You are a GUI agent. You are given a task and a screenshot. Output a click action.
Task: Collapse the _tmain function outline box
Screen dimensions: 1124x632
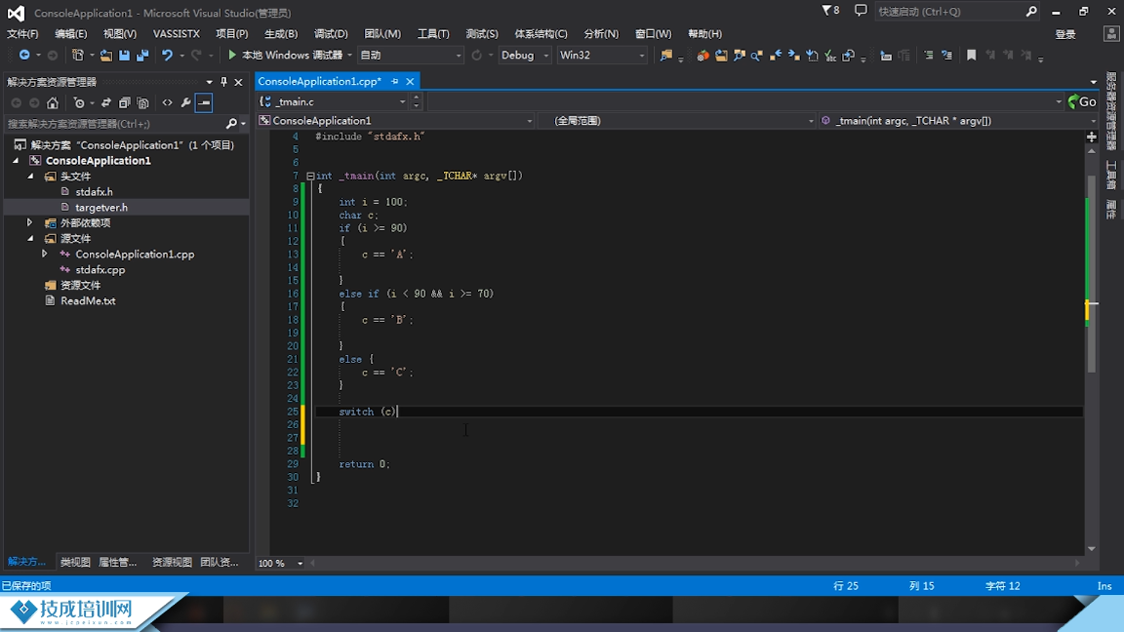coord(310,176)
